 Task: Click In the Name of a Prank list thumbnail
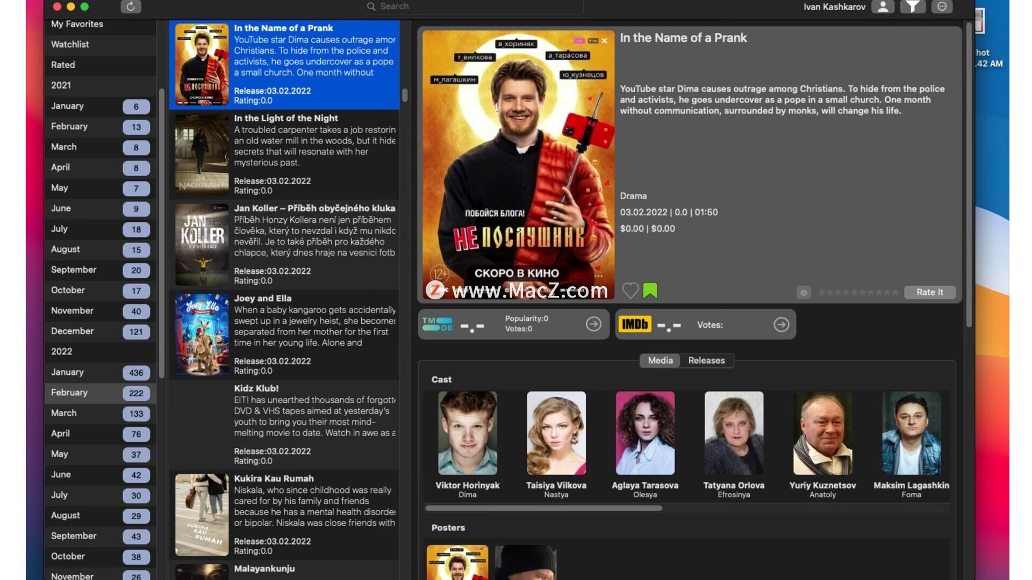(x=202, y=64)
